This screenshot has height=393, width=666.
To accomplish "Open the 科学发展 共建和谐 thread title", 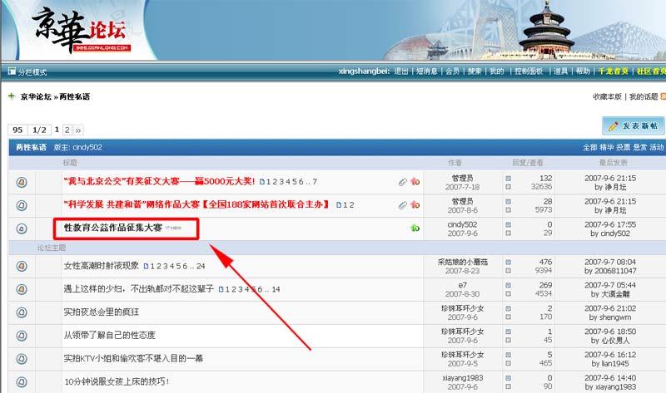I will click(196, 204).
